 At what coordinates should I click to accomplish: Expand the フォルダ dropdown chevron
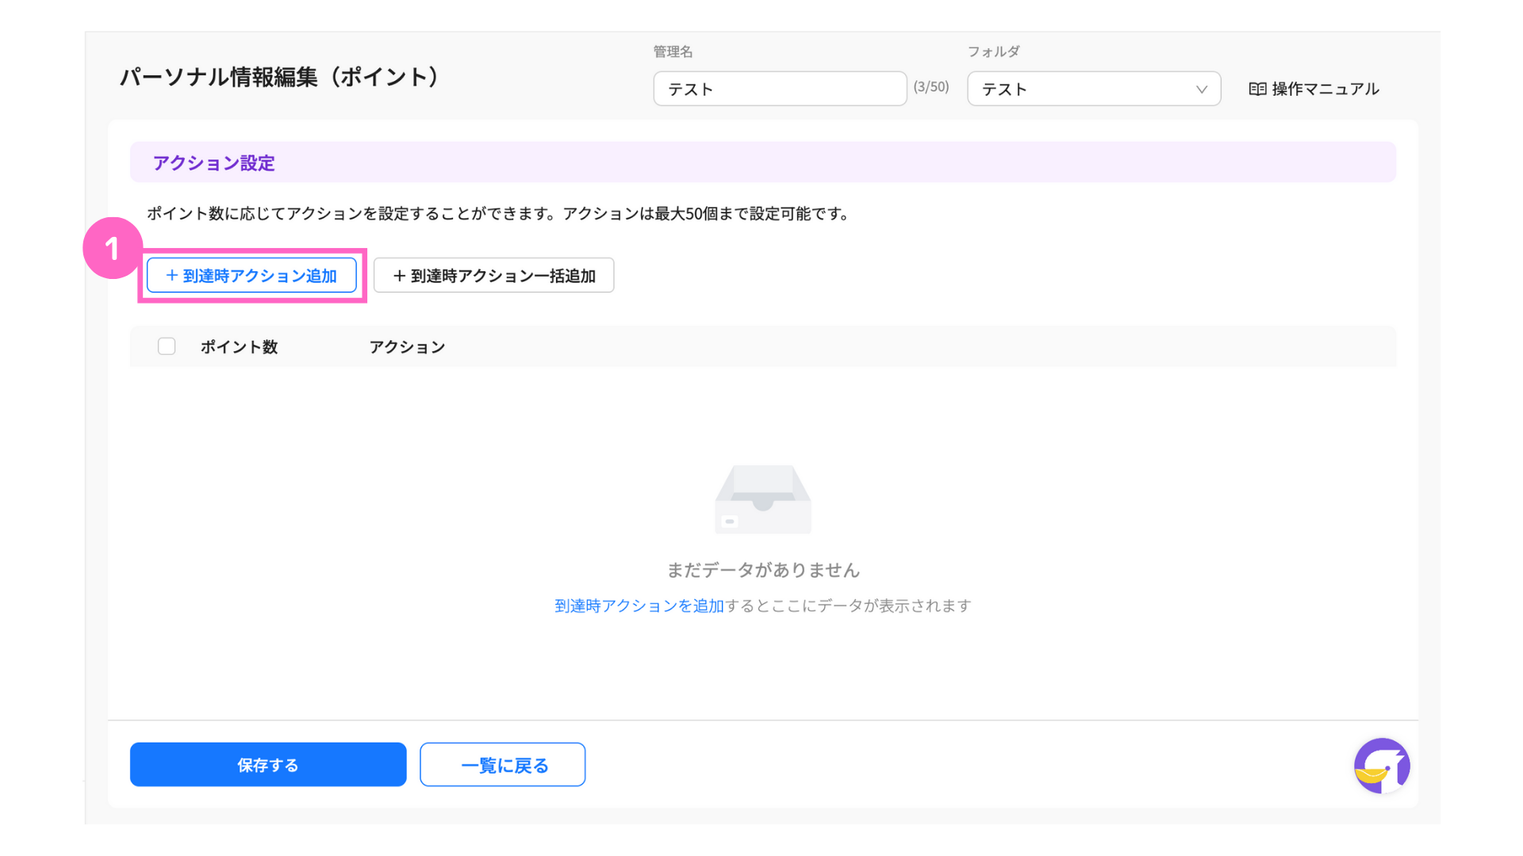(1201, 89)
